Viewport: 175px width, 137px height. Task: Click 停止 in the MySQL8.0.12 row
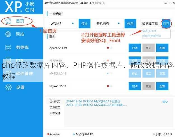(135, 73)
